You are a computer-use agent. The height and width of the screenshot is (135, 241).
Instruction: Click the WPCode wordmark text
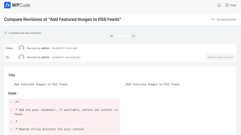click(x=21, y=5)
